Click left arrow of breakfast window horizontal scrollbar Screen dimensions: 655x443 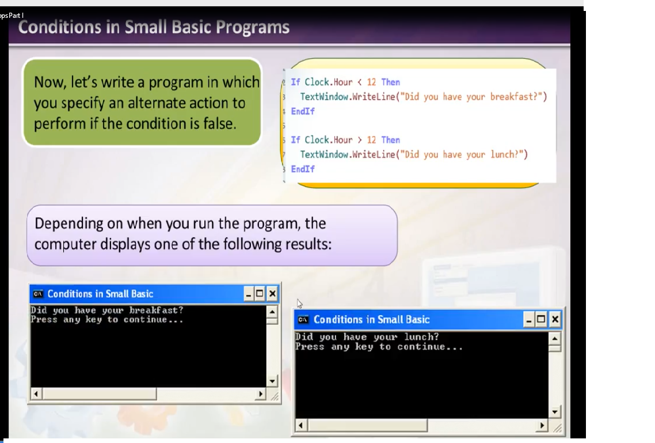click(x=36, y=393)
